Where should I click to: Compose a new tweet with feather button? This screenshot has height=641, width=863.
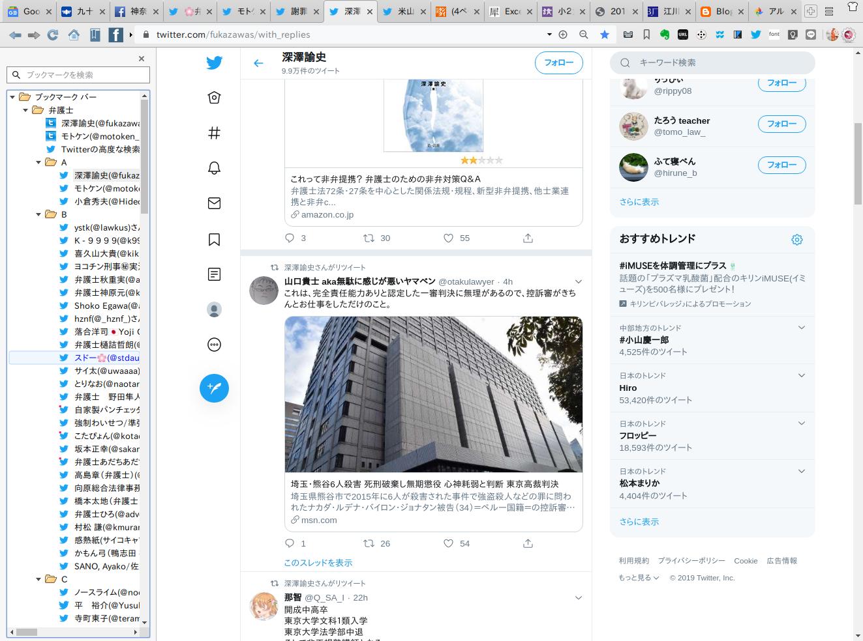point(214,388)
